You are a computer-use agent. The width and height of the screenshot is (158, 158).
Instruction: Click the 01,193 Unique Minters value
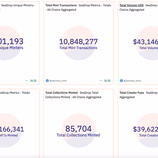coord(12,41)
